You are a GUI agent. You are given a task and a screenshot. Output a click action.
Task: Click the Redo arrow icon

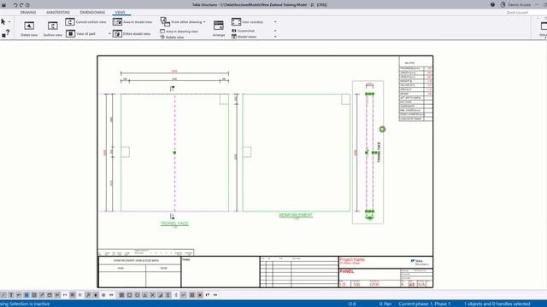21,5
